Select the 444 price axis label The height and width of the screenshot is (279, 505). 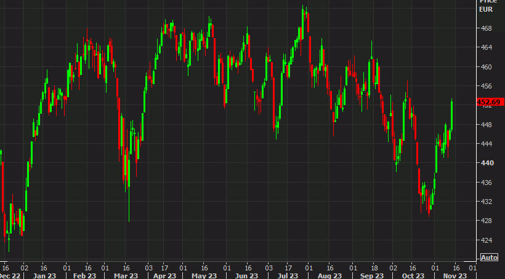(x=485, y=144)
